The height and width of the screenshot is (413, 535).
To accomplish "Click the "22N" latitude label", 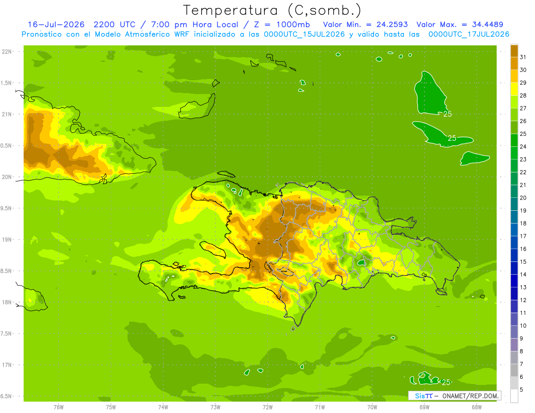I will pos(7,52).
